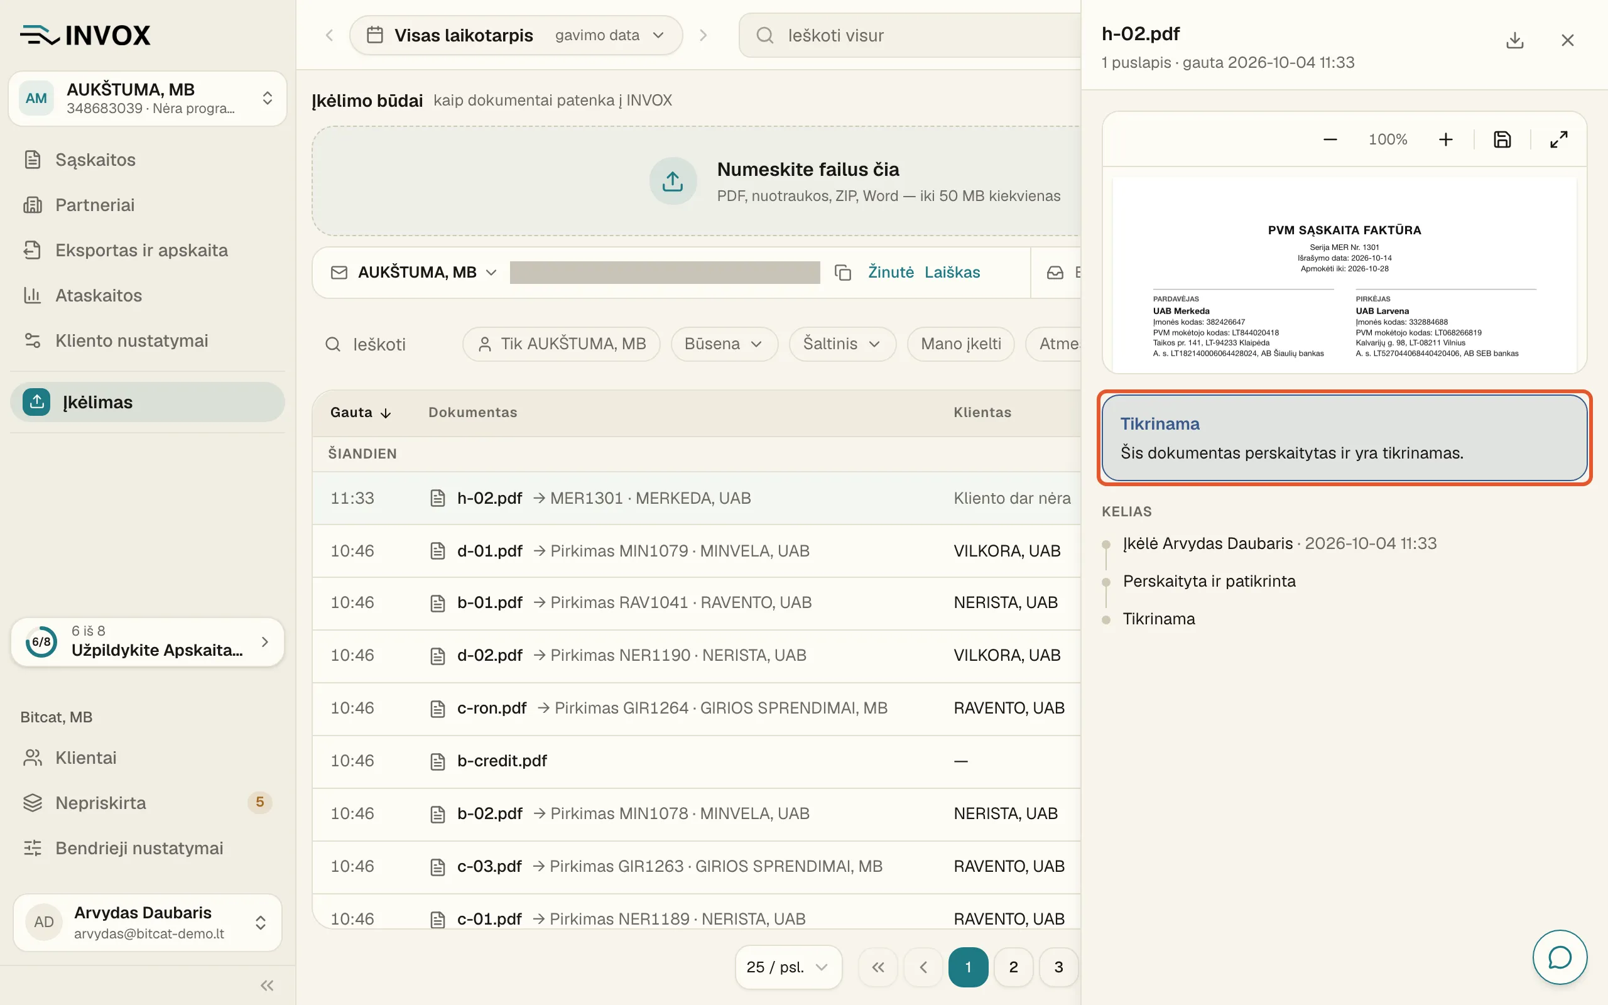Go to the previous results page
This screenshot has height=1005, width=1608.
tap(923, 967)
